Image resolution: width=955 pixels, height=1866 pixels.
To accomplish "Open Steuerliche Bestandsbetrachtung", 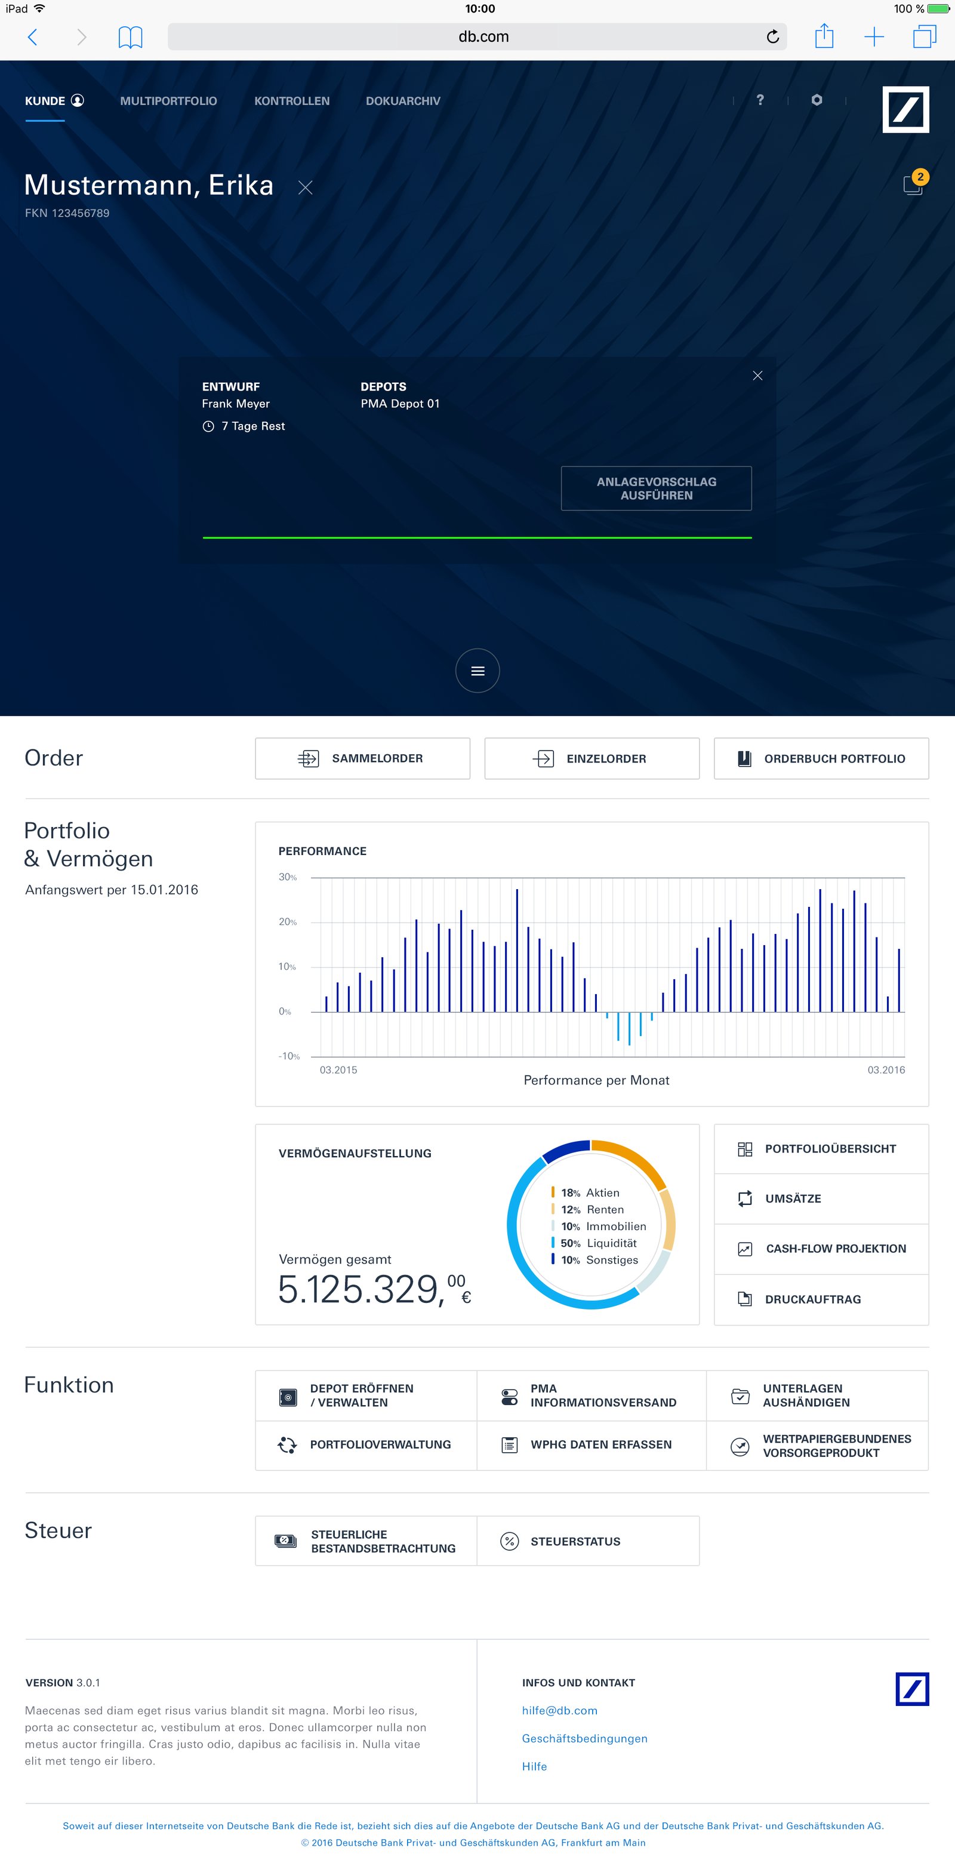I will (x=366, y=1542).
